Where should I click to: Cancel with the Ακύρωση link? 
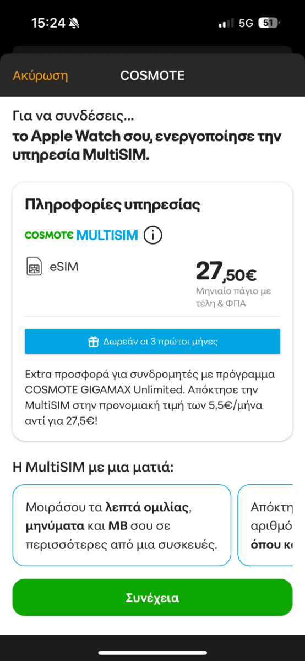(40, 75)
